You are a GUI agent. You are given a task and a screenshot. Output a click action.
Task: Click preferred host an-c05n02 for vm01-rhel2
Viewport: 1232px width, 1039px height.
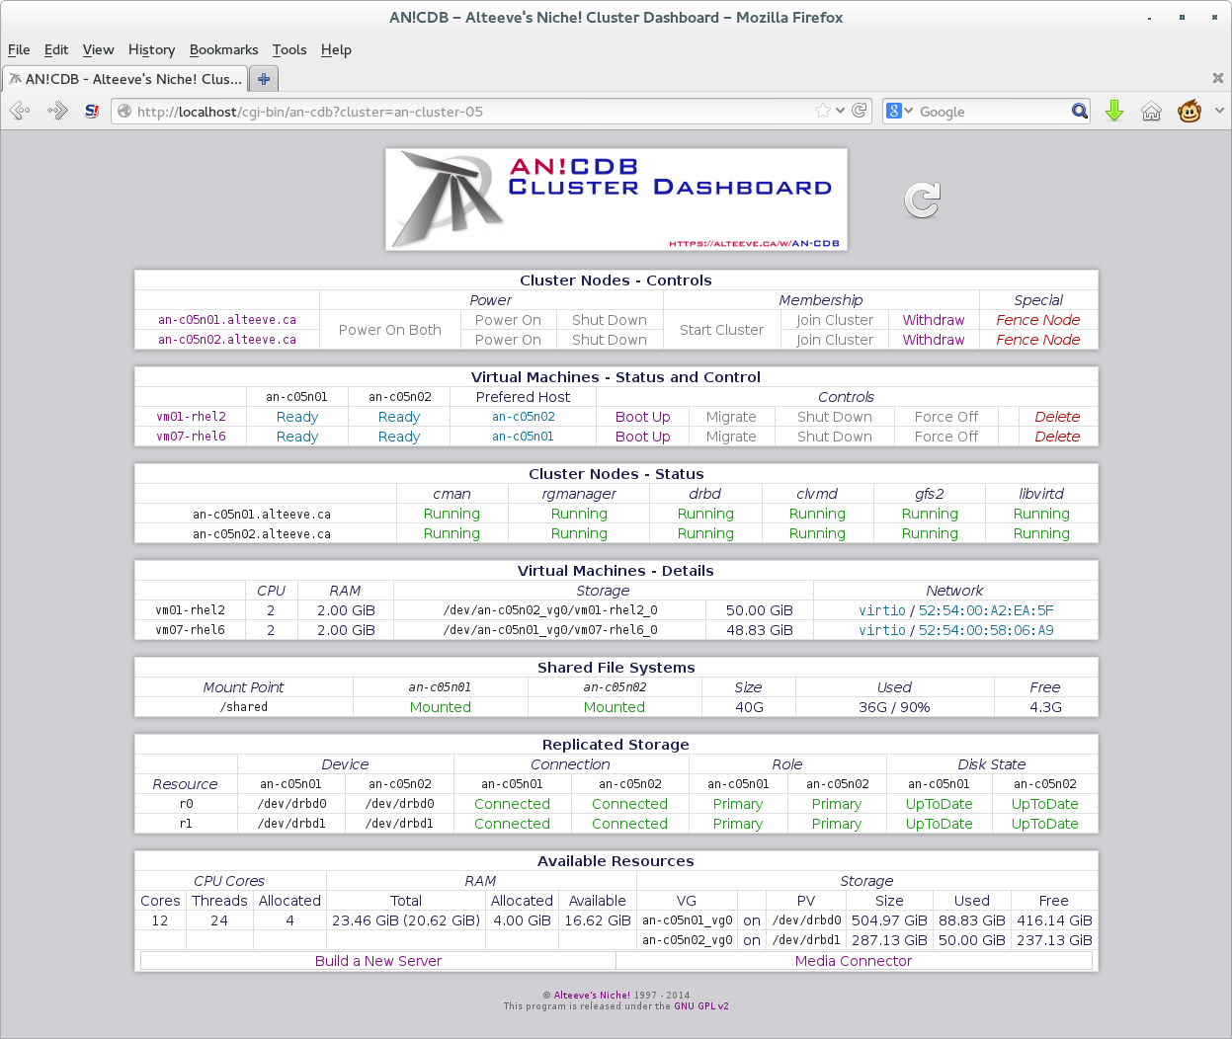click(524, 417)
